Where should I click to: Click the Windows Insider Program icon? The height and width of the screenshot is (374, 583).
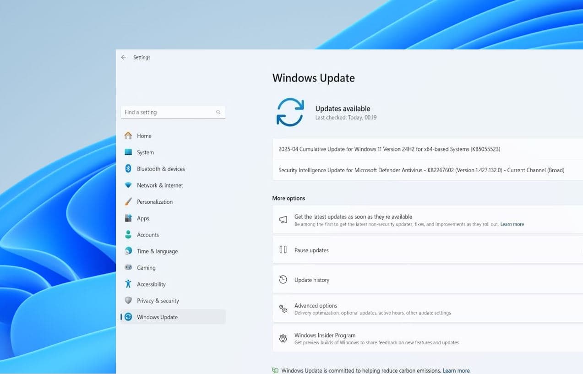click(283, 338)
